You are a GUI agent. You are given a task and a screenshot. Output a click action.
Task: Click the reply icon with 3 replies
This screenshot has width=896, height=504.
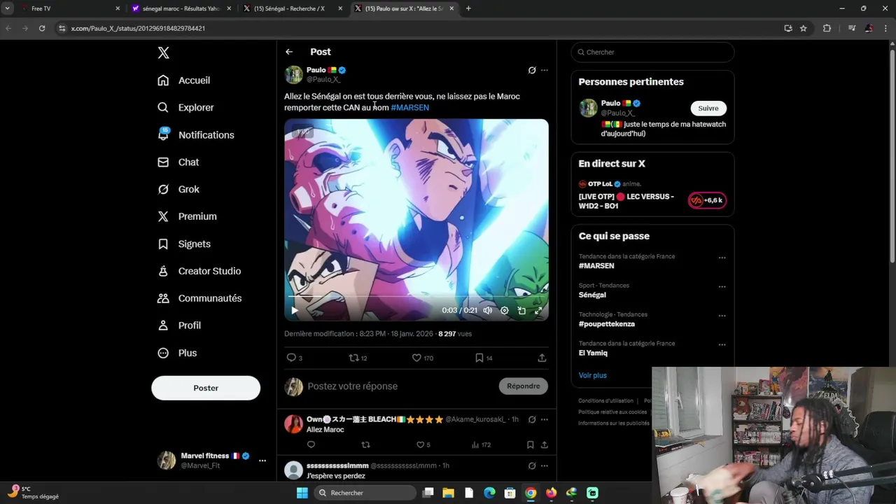295,358
